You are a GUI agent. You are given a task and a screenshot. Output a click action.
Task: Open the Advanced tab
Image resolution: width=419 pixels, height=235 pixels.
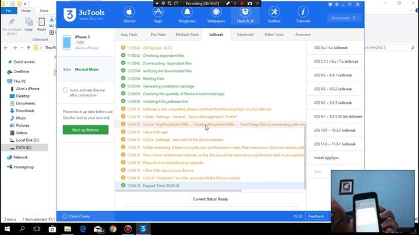point(245,35)
